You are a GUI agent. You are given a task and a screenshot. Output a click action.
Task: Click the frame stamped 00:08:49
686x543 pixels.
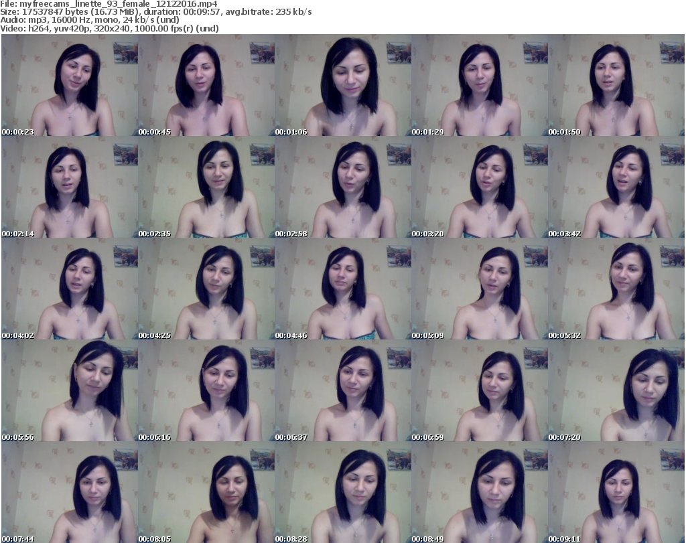coord(480,492)
